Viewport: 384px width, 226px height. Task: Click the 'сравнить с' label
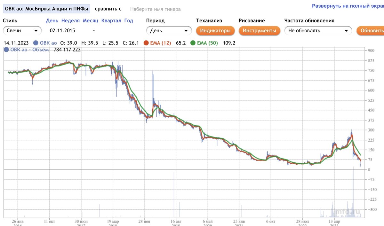click(x=108, y=9)
